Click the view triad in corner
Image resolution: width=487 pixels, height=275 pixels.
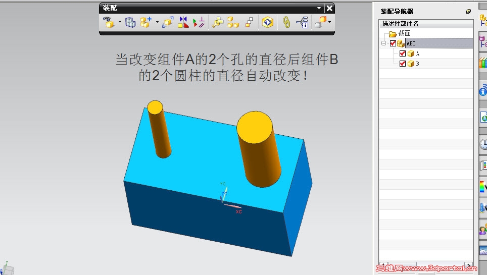tap(8, 269)
